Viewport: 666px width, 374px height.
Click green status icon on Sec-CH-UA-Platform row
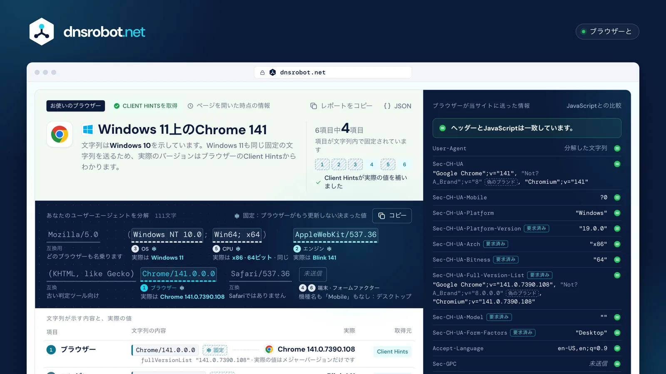coord(617,213)
